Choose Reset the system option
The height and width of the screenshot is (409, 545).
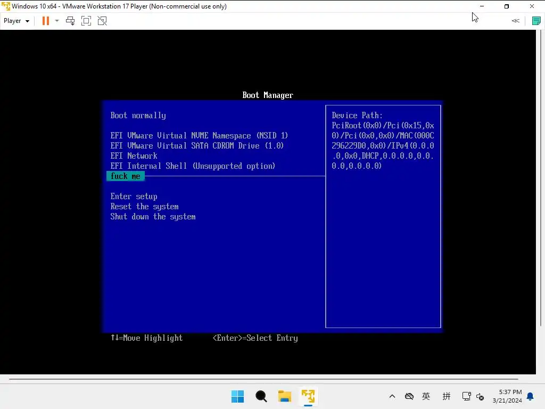(x=145, y=207)
